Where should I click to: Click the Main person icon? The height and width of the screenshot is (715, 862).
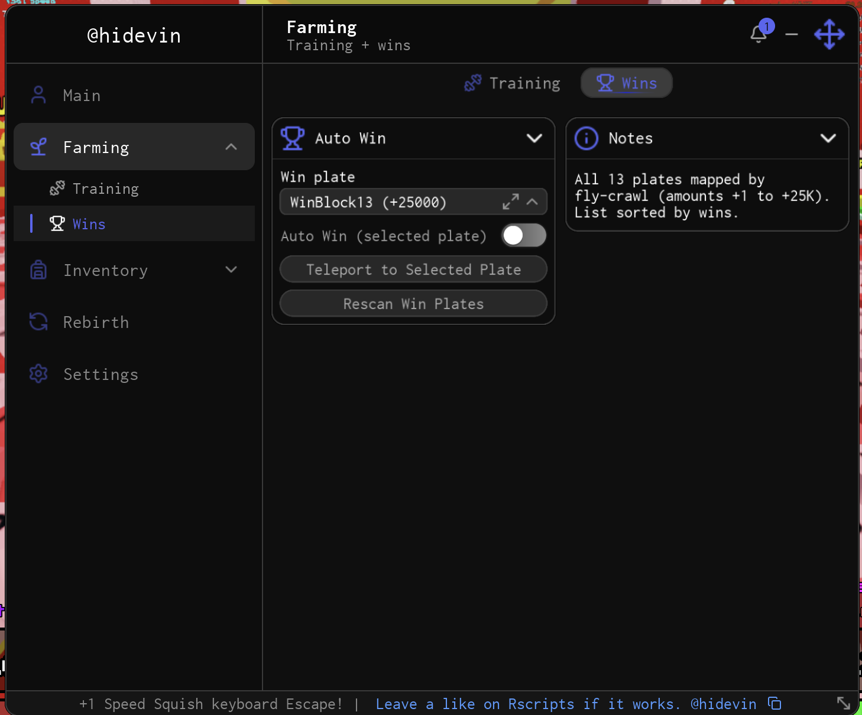coord(38,95)
